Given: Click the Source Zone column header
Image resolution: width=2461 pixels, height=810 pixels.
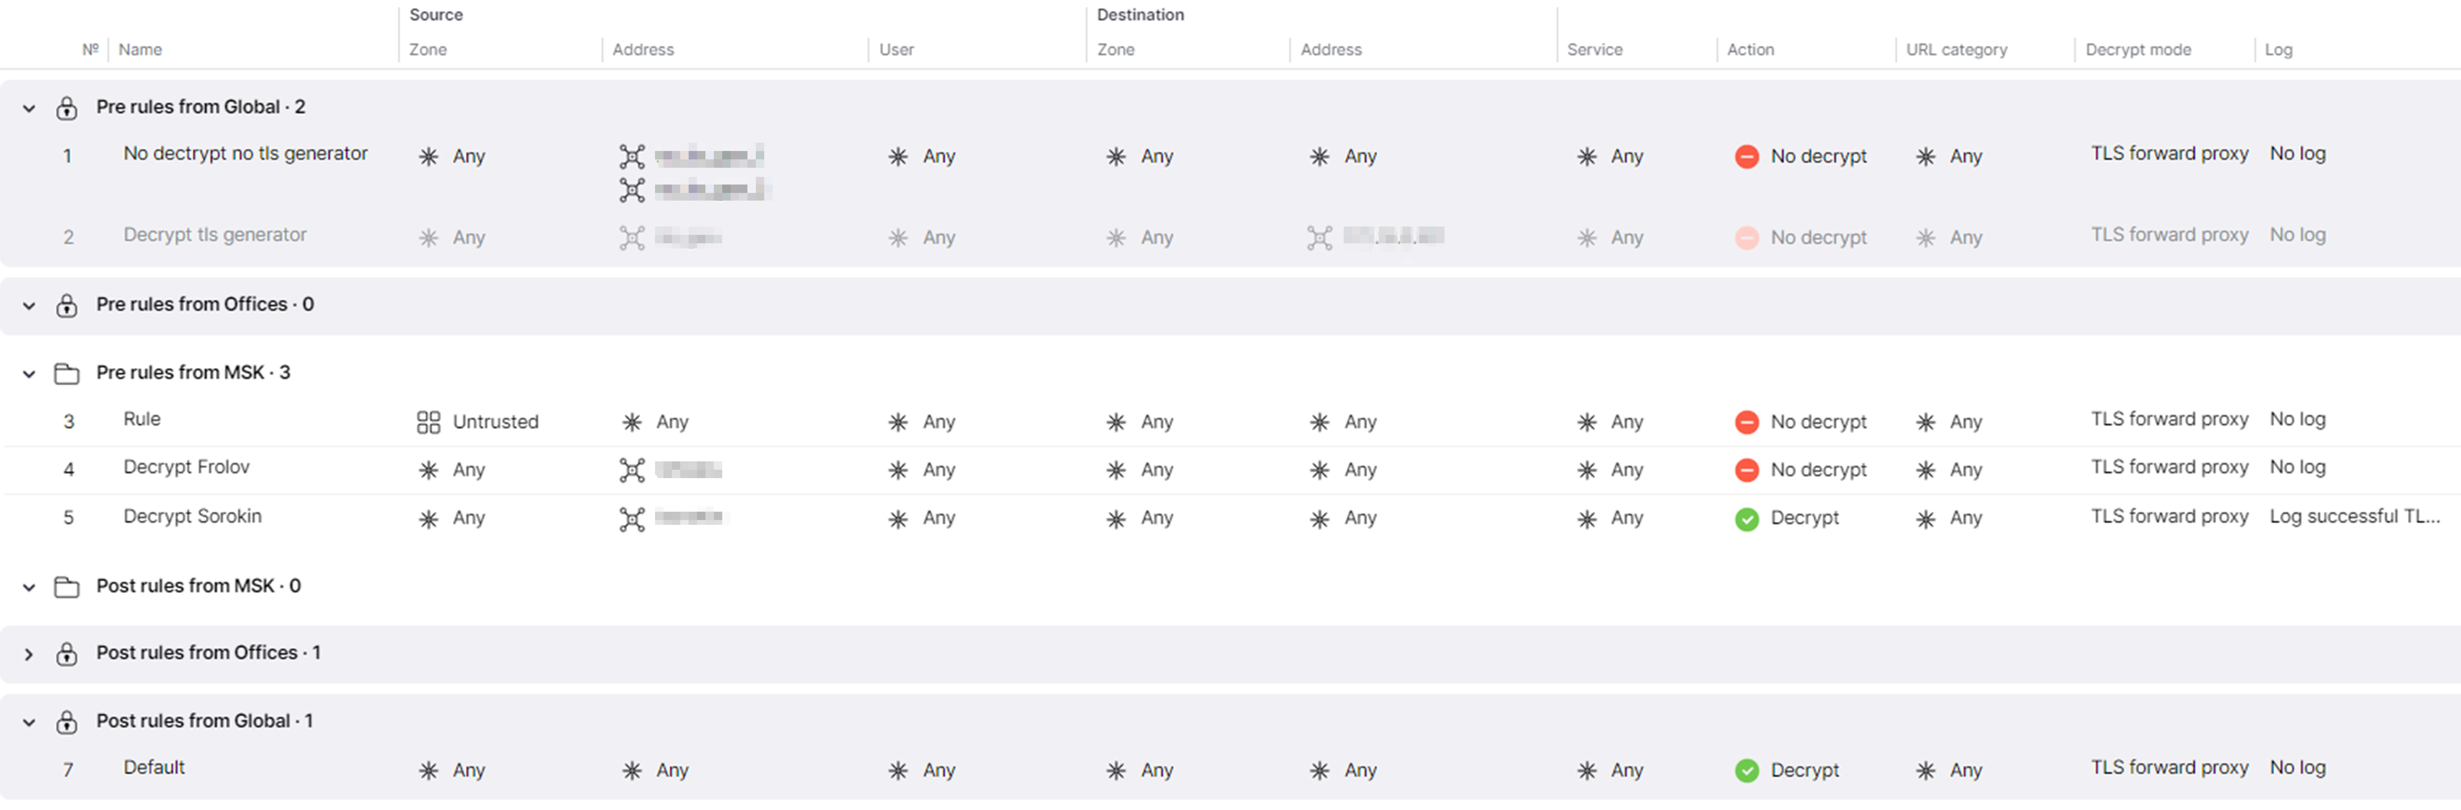Looking at the screenshot, I should click(x=428, y=50).
